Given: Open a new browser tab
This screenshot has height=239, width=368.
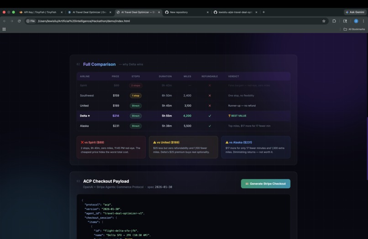Looking at the screenshot, I should click(x=263, y=12).
